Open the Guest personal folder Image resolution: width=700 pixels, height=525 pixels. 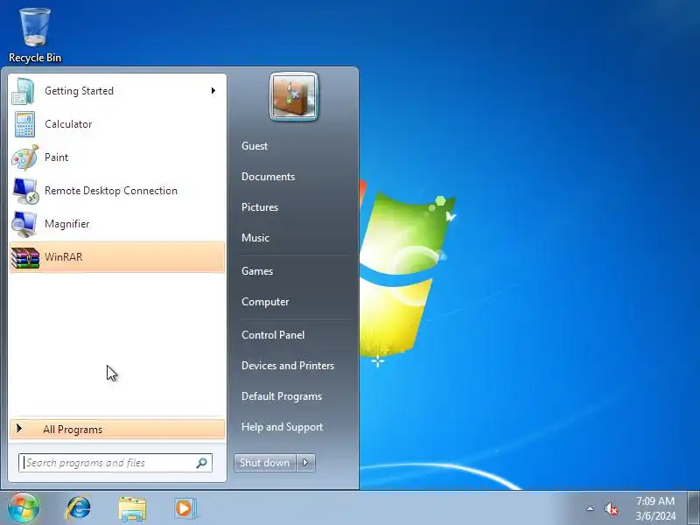pos(255,146)
